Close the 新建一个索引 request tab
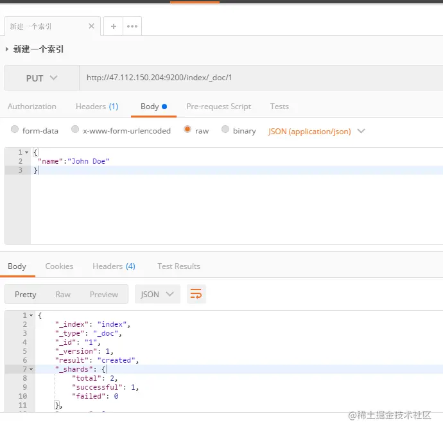Screen dimensions: 443x432 91,26
